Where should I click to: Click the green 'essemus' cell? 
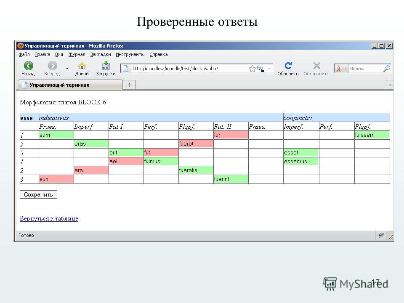(301, 162)
